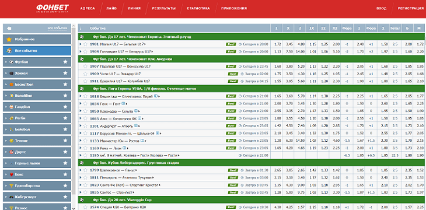Click the Гандбол icon in sidebar

[12, 107]
